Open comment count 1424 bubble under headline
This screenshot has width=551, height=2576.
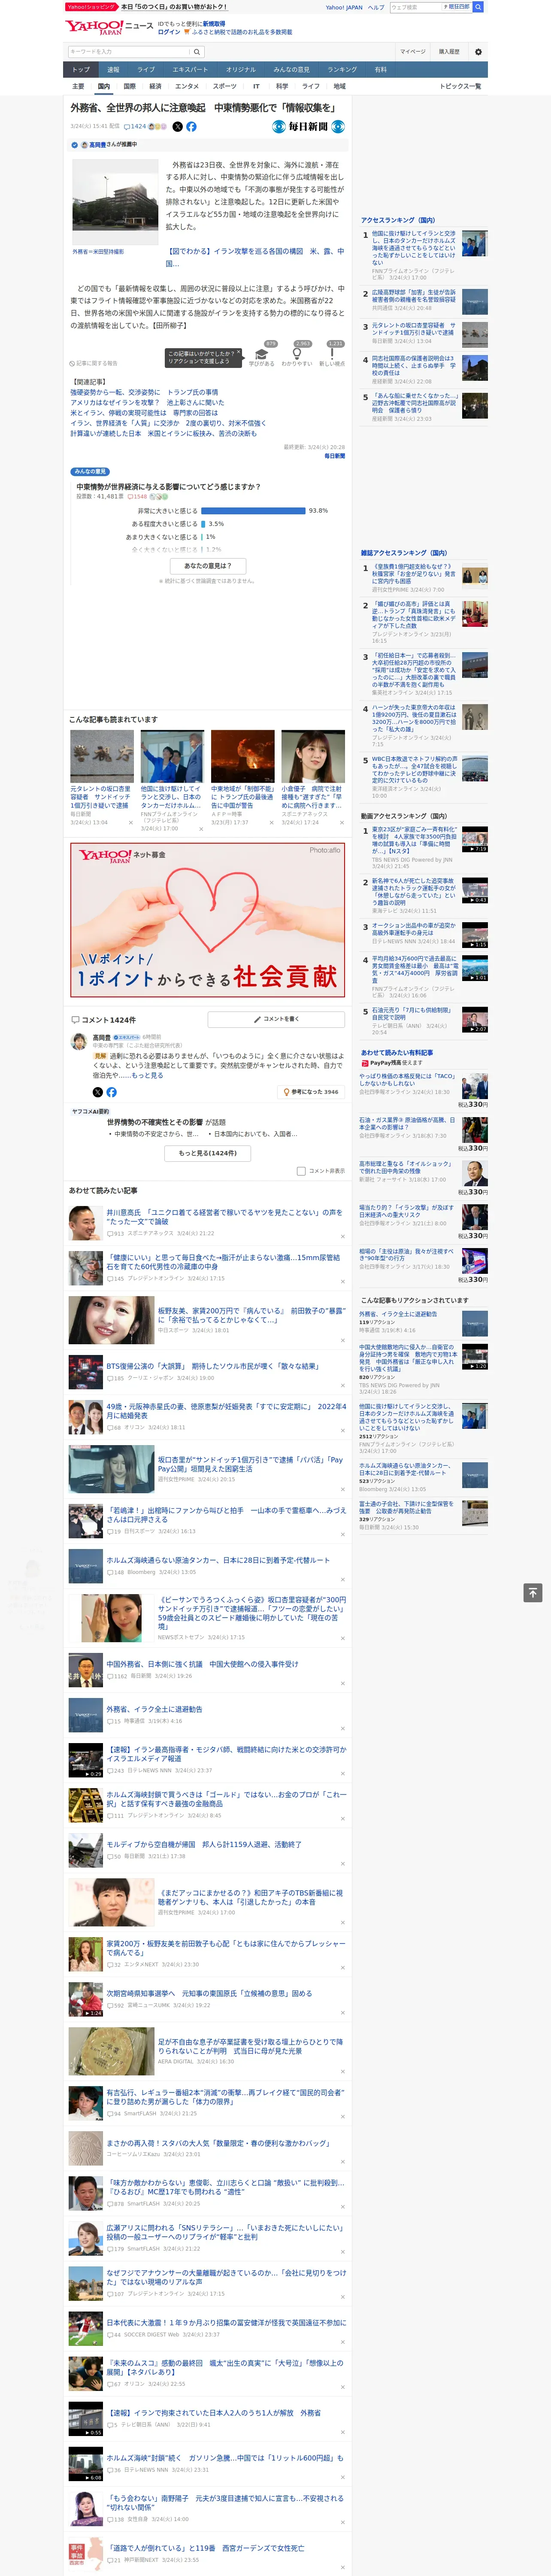pos(135,127)
